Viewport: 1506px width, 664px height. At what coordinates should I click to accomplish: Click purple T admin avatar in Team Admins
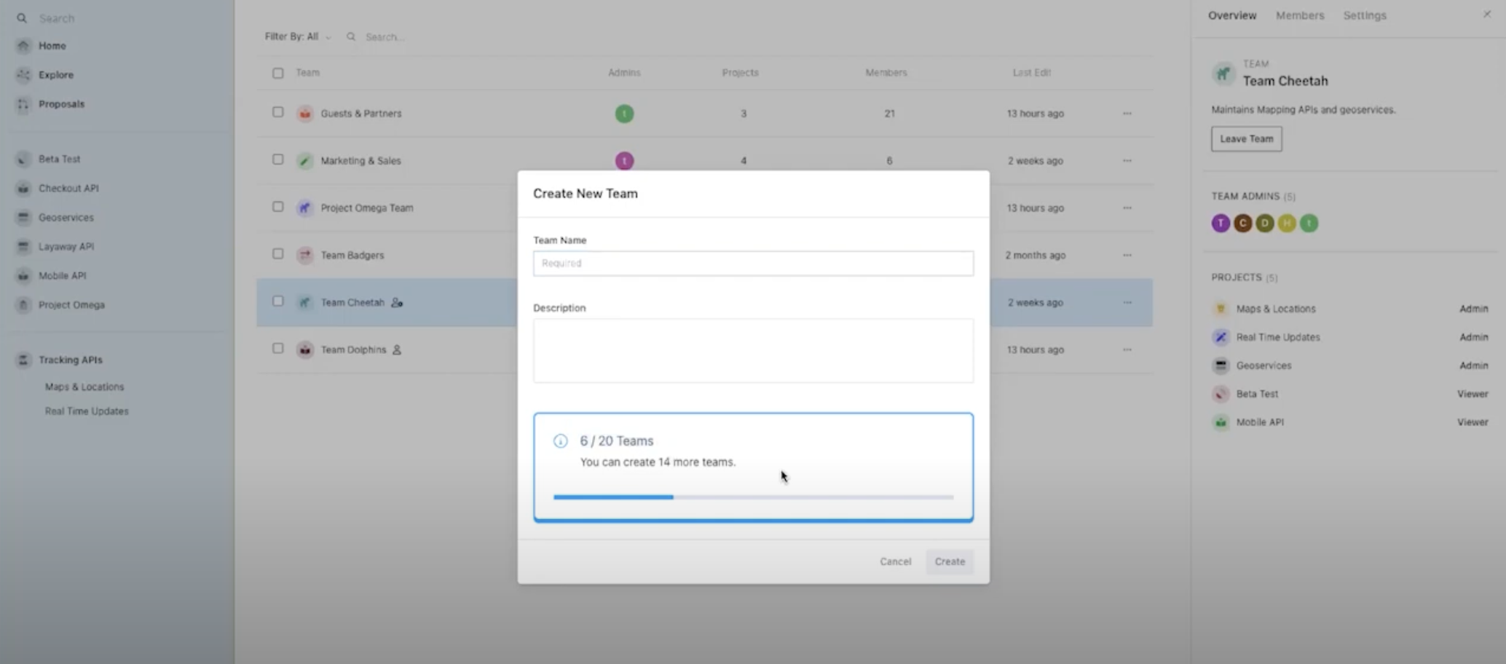[1221, 224]
